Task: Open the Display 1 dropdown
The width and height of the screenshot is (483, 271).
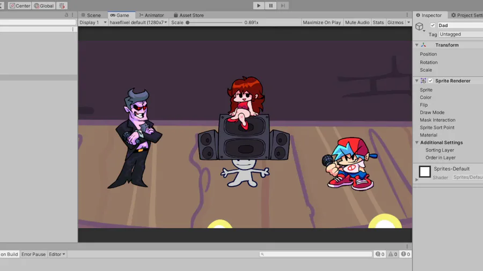Action: coord(93,22)
